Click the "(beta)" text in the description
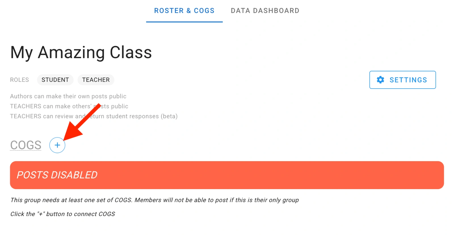454x235 pixels. point(169,116)
